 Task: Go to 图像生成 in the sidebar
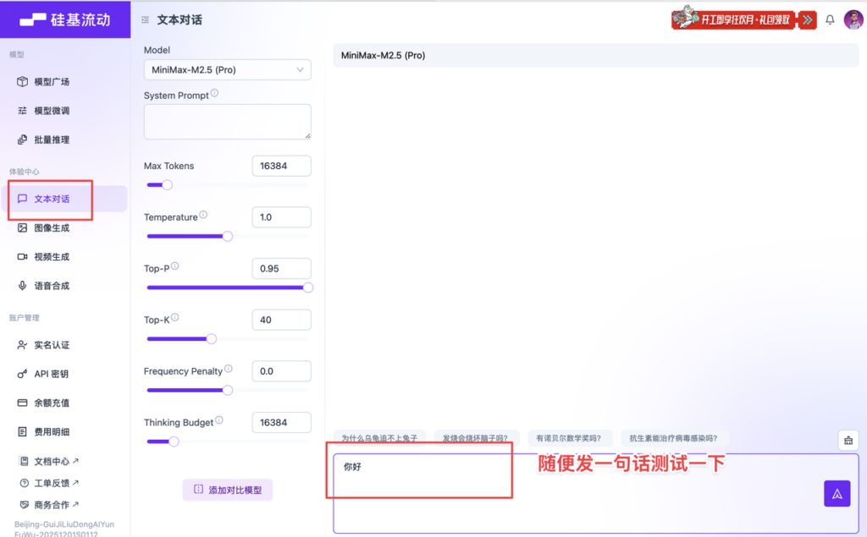[52, 227]
